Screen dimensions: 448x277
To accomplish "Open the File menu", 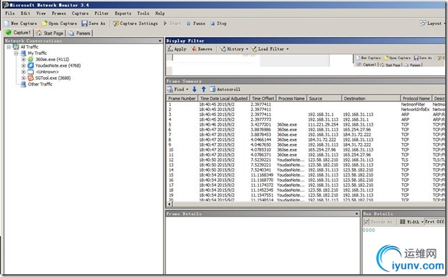I will tap(10, 13).
